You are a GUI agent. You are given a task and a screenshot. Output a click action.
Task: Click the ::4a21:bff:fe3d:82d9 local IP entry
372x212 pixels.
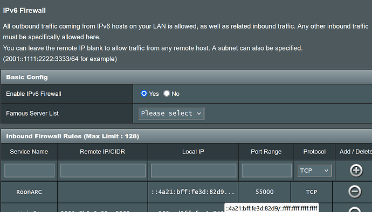(x=193, y=192)
